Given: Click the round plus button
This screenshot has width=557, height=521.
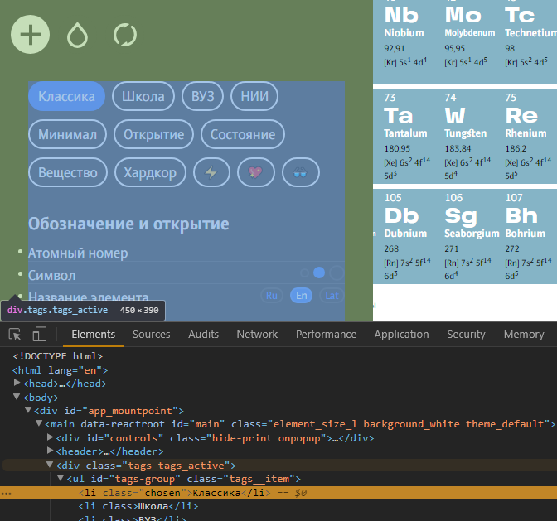Looking at the screenshot, I should (31, 35).
